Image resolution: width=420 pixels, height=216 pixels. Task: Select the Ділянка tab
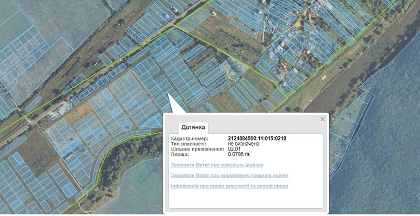click(x=193, y=127)
